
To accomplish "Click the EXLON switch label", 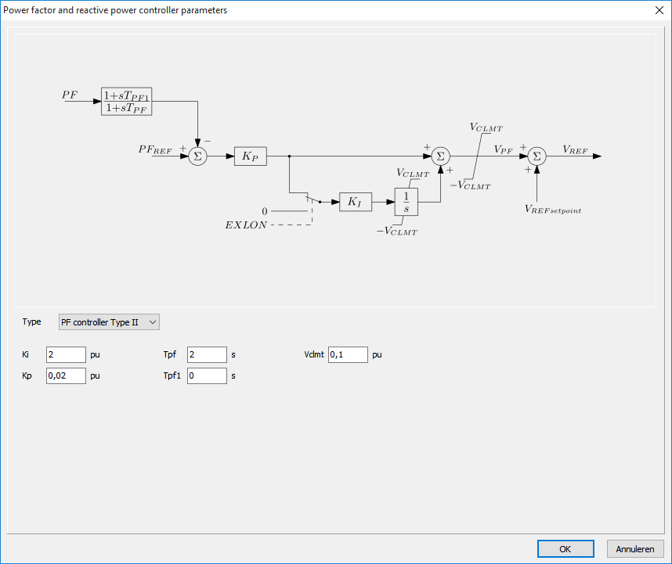I will pos(246,225).
